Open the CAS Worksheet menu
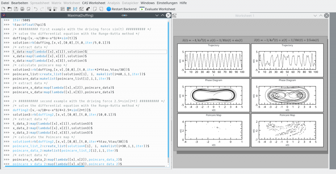The image size is (336, 174). tap(94, 3)
